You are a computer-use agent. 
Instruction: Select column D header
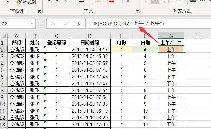(x=90, y=36)
